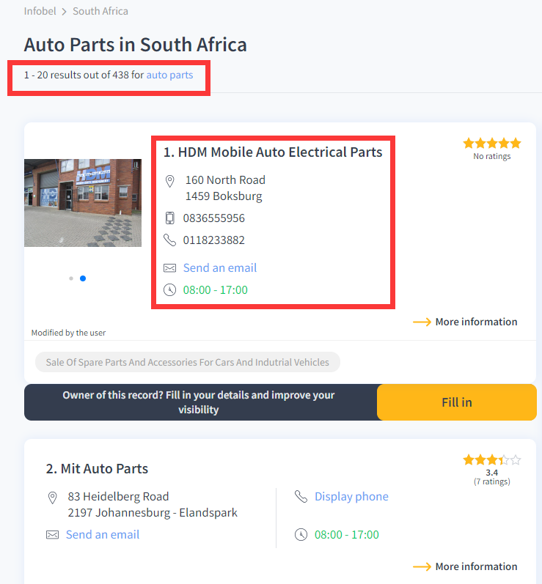Click Display phone link for Mit Auto Parts
Viewport: 542px width, 584px height.
[351, 497]
